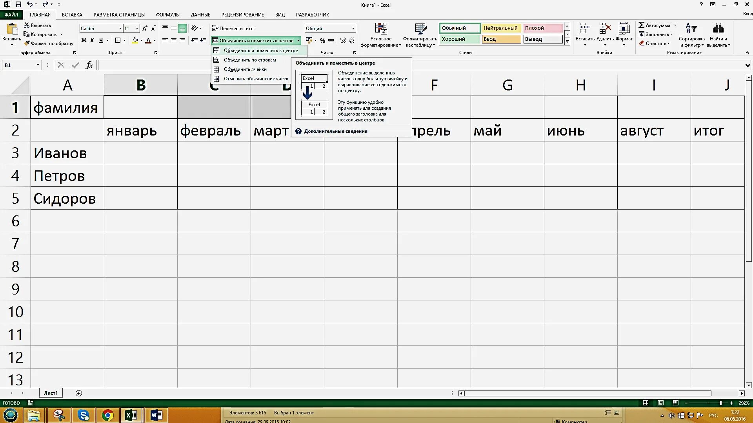Click the AutoSum sigma icon
Image resolution: width=753 pixels, height=423 pixels.
642,25
